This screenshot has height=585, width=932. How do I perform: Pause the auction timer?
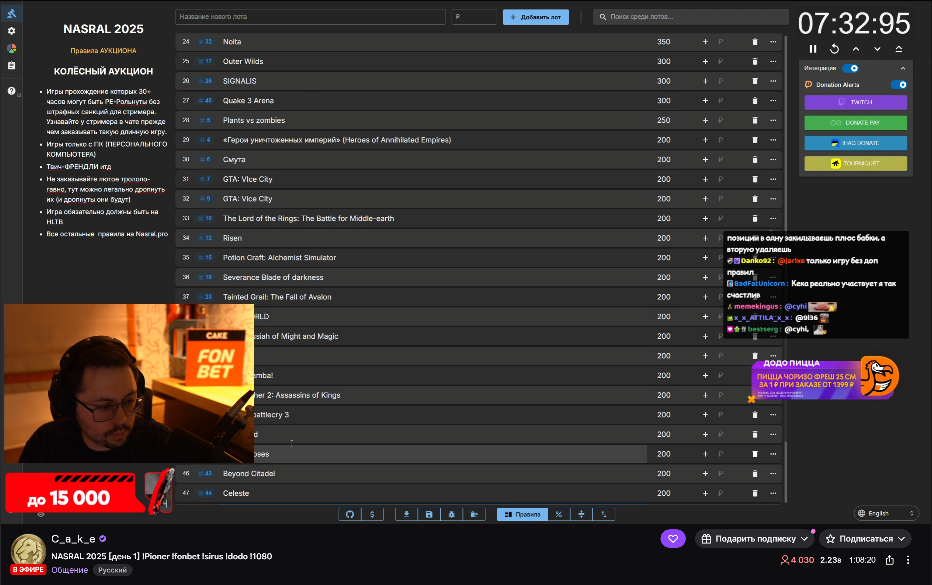pyautogui.click(x=813, y=49)
